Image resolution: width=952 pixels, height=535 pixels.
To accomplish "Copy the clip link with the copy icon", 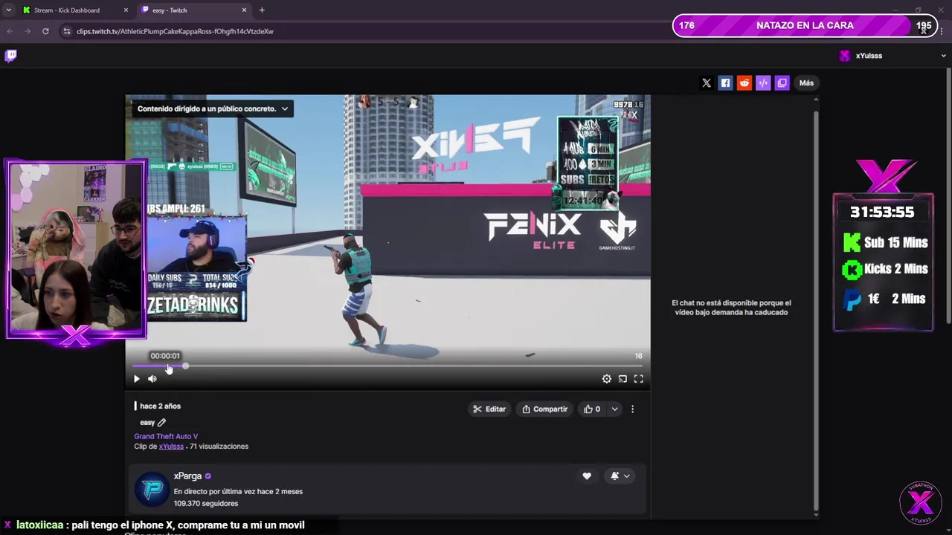I will point(782,83).
